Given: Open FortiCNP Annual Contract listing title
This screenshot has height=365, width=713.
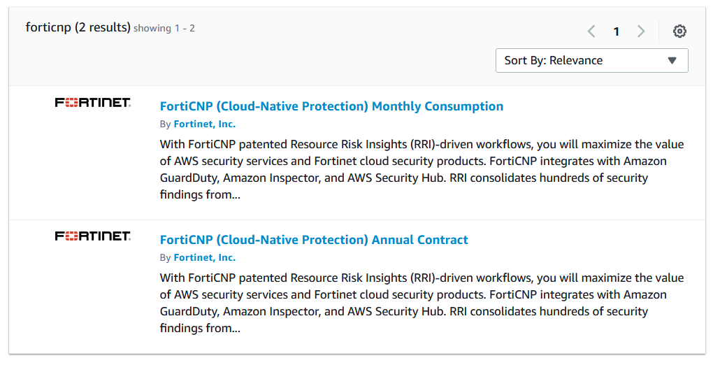Looking at the screenshot, I should point(314,240).
